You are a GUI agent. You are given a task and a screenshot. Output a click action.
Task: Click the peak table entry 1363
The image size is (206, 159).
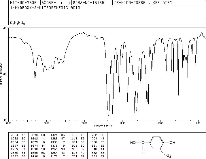point(54,139)
